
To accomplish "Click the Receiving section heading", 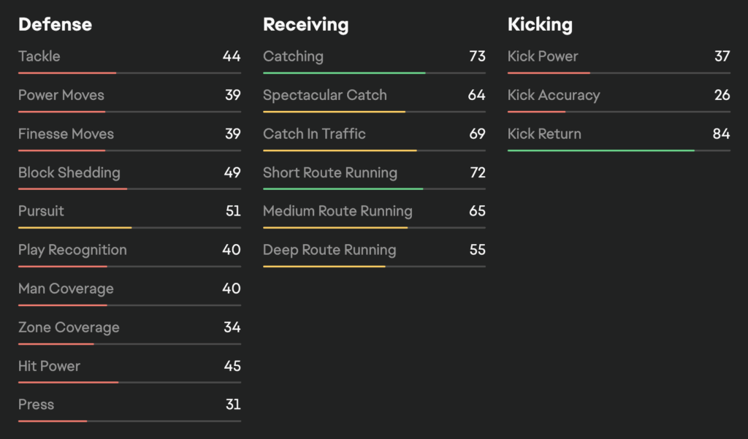I will 305,25.
